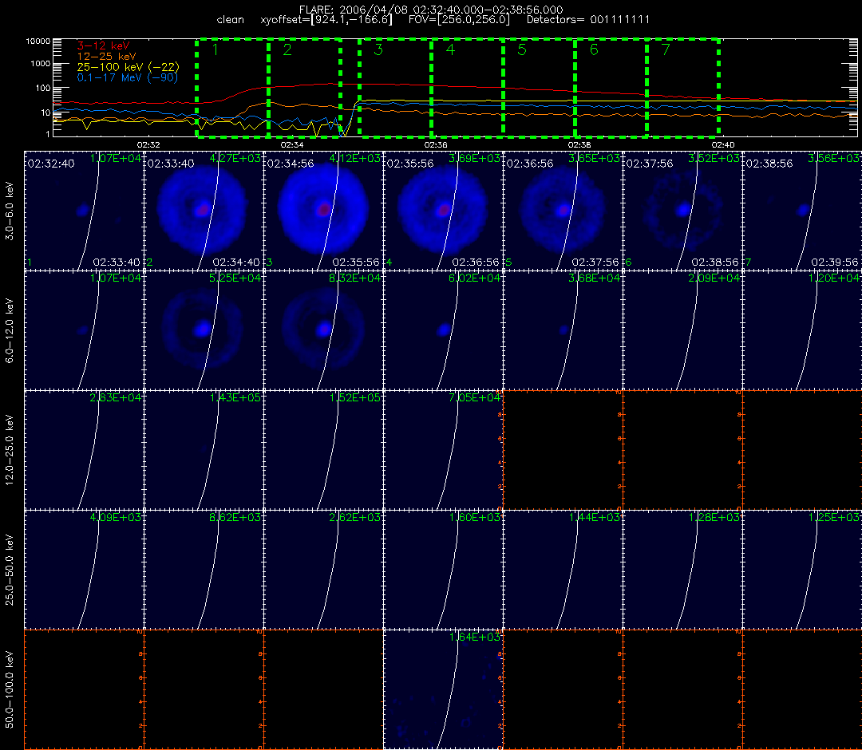Viewport: 862px width, 750px height.
Task: Click the '6.0-12.0 keV' row label
Action: pyautogui.click(x=10, y=331)
